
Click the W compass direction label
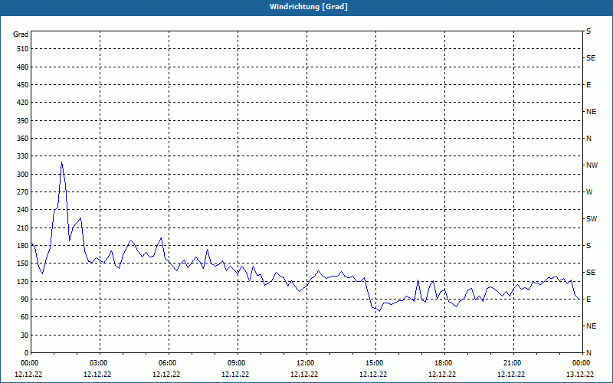(x=589, y=192)
